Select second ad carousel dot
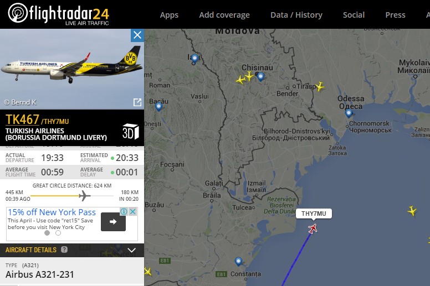 point(58,233)
